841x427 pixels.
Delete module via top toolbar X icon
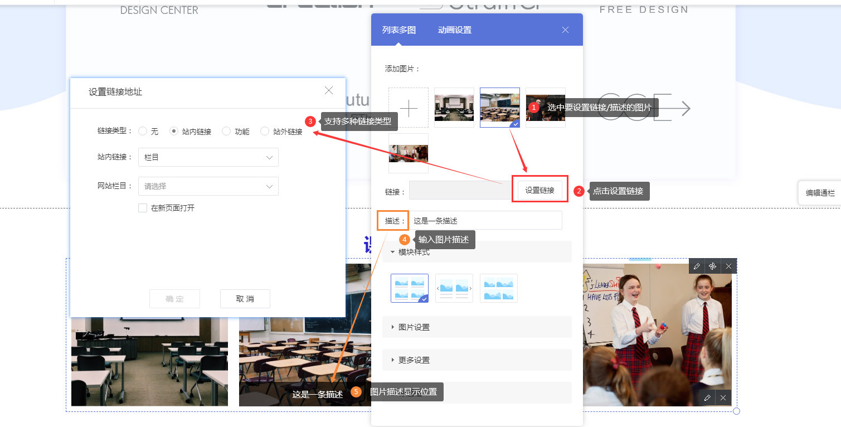click(x=728, y=266)
